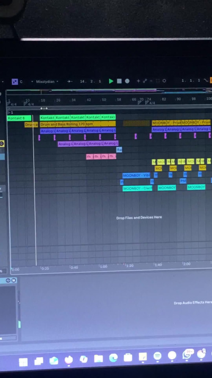Click the Drop Audio Effects Here area
The height and width of the screenshot is (378, 212).
coord(193,303)
